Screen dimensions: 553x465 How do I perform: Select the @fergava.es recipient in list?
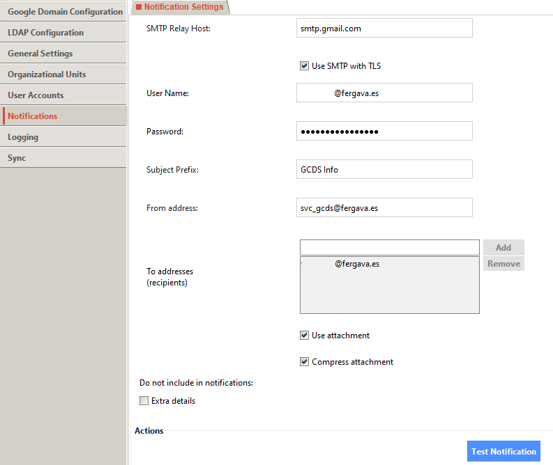tap(356, 265)
